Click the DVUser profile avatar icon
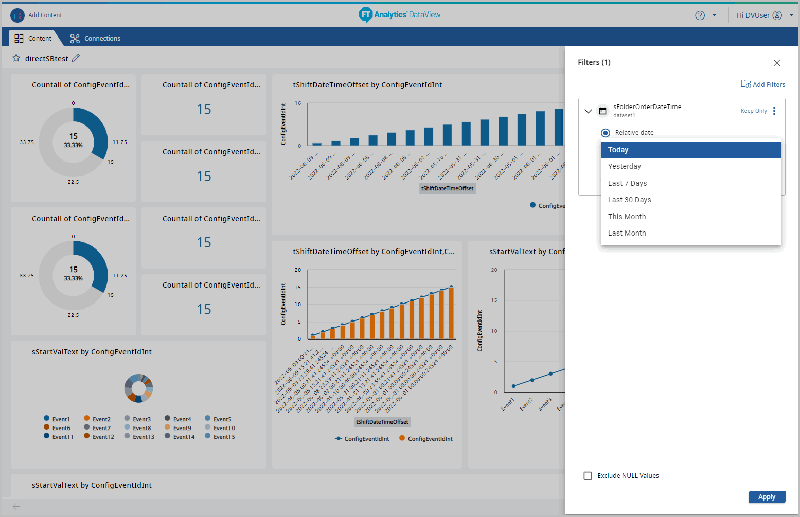This screenshot has height=517, width=800. click(x=777, y=15)
